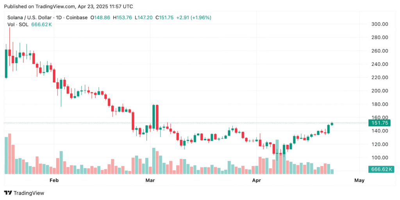The image size is (400, 200).
Task: Click the 666.62K volume legend value
Action: [x=41, y=25]
